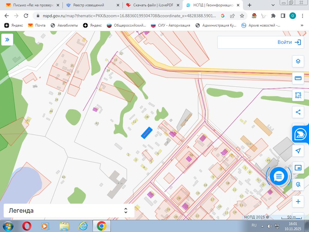Open the overview mini-map tool

pyautogui.click(x=298, y=168)
